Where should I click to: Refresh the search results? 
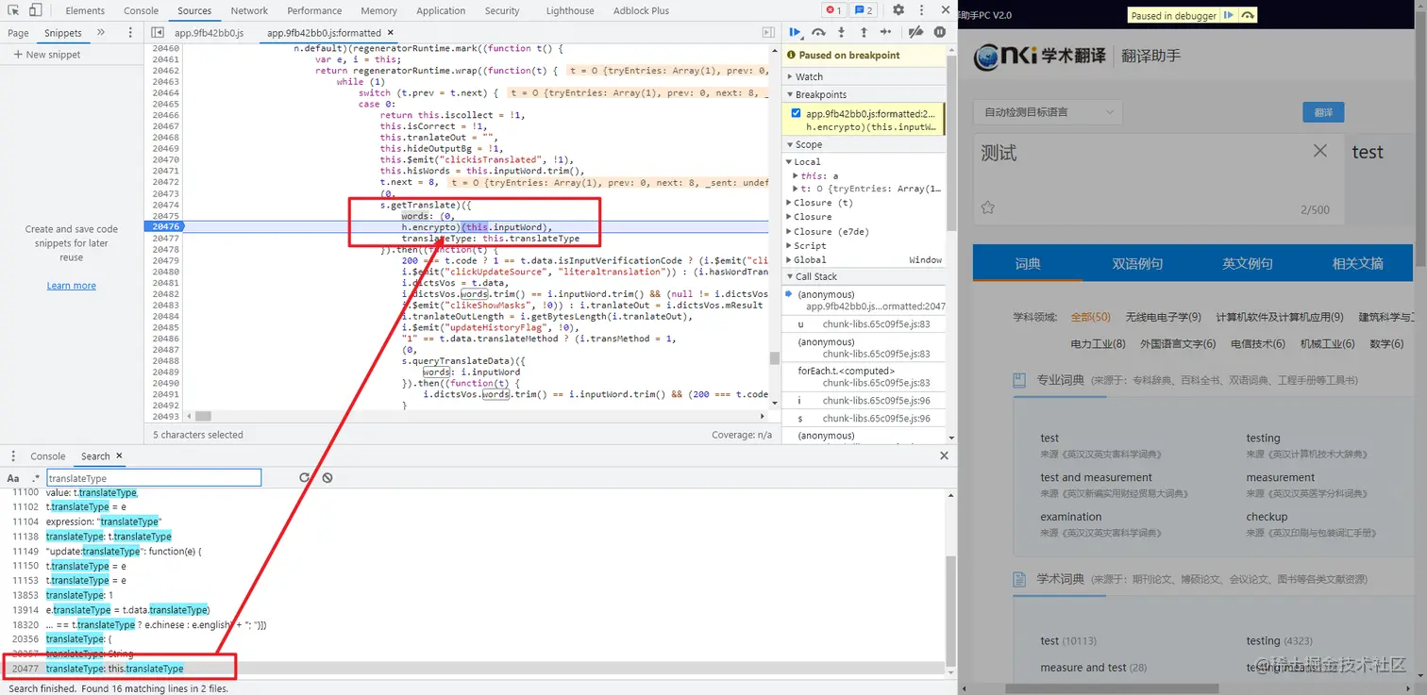click(x=304, y=478)
